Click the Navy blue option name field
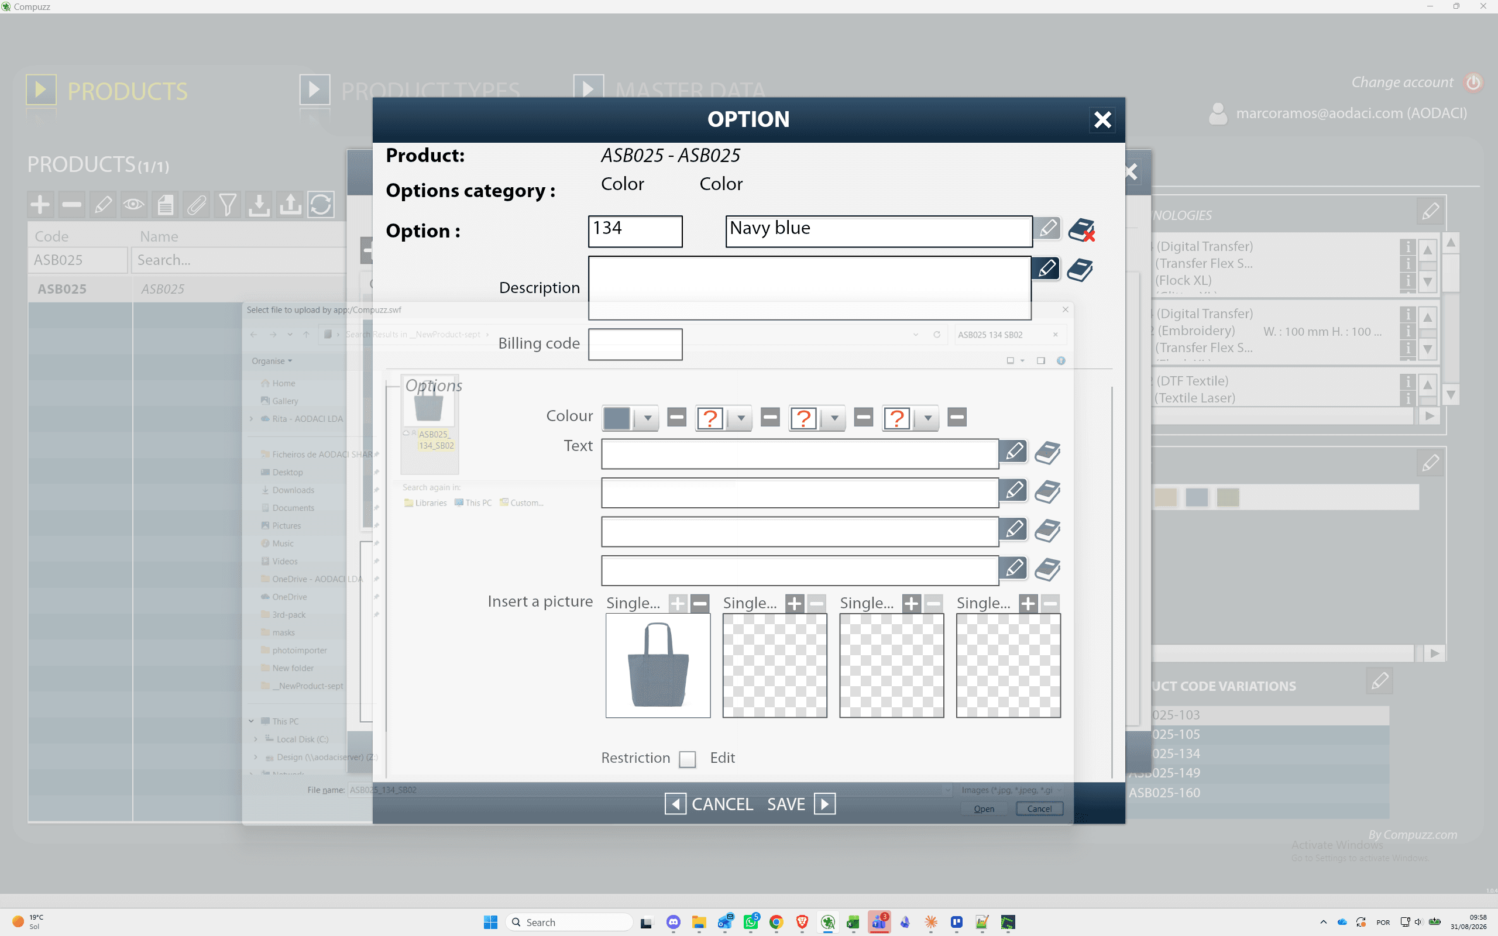The image size is (1498, 936). click(878, 231)
